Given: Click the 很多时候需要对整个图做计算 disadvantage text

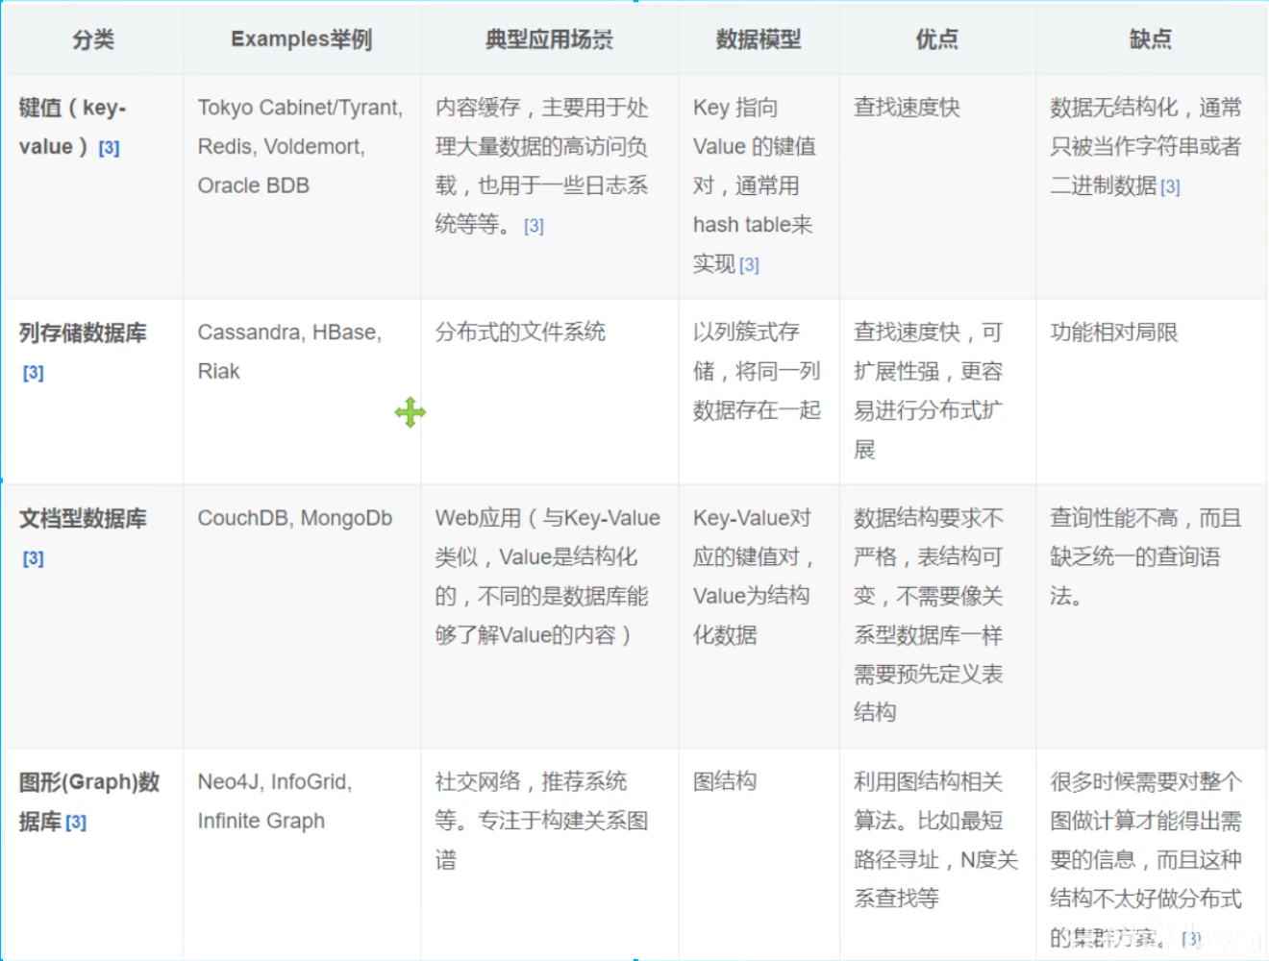Looking at the screenshot, I should click(1146, 859).
